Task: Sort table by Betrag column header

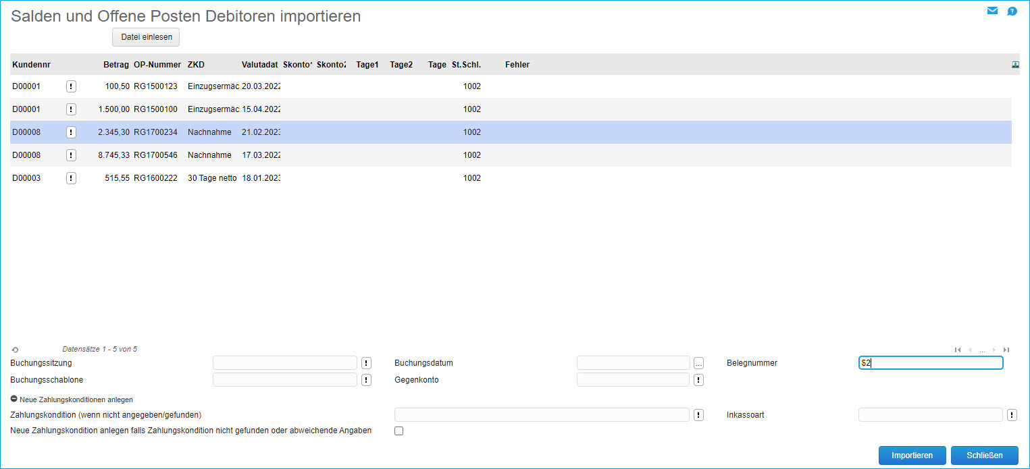Action: click(x=115, y=65)
